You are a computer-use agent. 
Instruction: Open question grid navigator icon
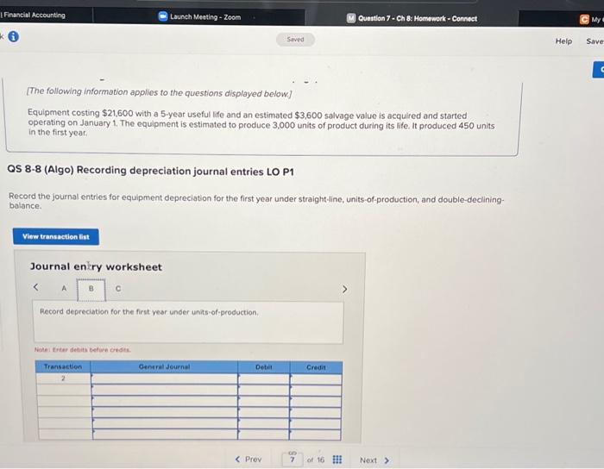(x=337, y=460)
